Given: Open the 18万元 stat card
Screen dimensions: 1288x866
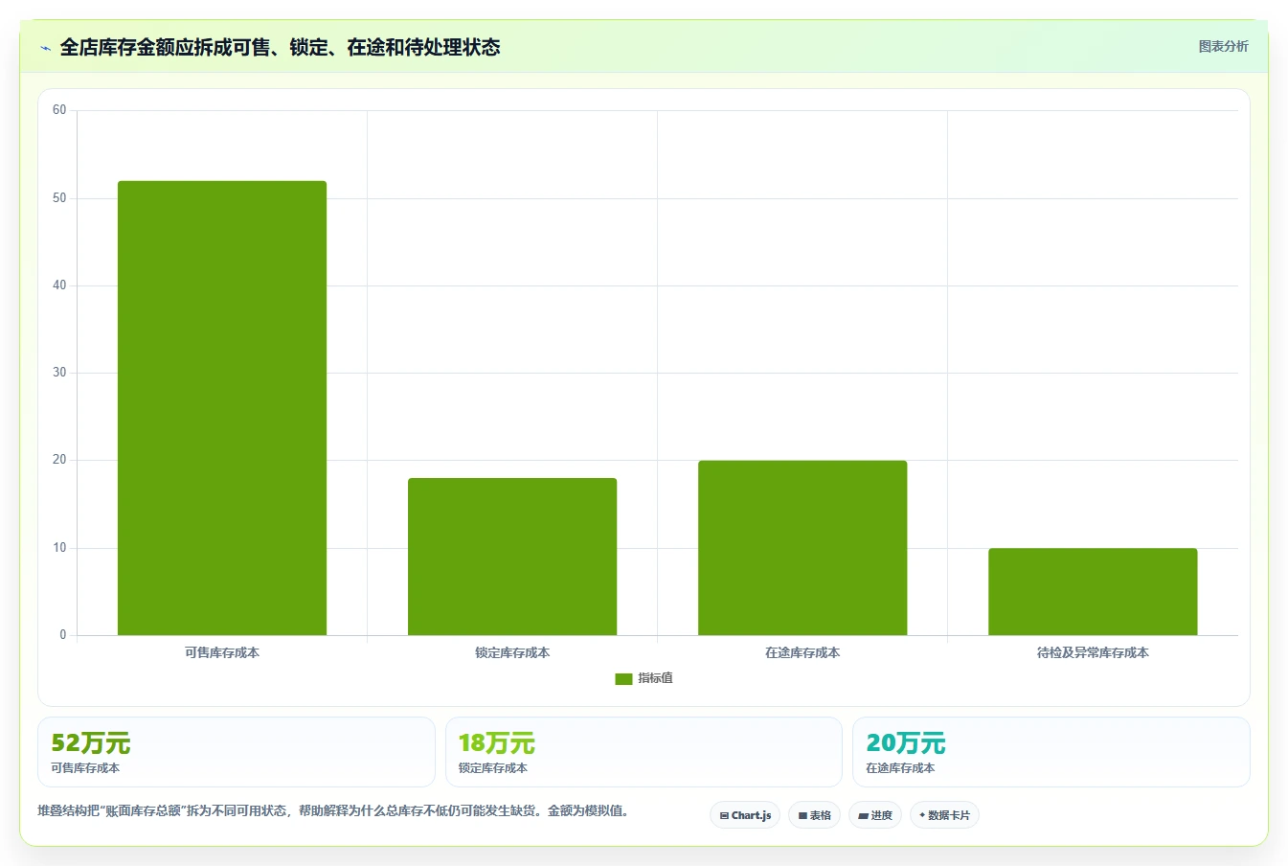Looking at the screenshot, I should pyautogui.click(x=644, y=752).
